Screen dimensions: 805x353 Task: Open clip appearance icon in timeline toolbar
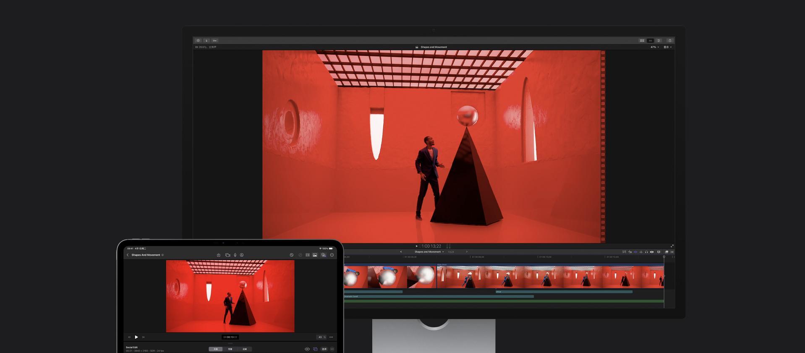[x=652, y=252]
